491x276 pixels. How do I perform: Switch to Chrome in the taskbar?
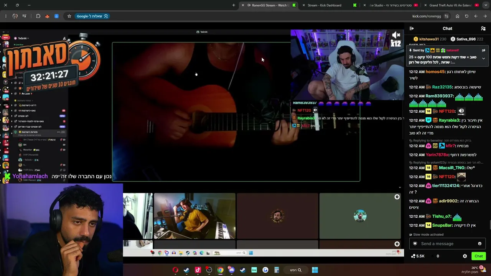pos(220,270)
